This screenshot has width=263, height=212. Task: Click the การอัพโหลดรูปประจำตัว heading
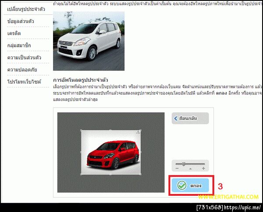pyautogui.click(x=81, y=80)
